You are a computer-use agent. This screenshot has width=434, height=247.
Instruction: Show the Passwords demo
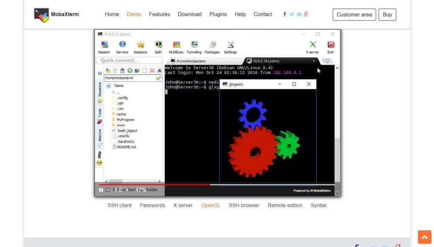153,205
